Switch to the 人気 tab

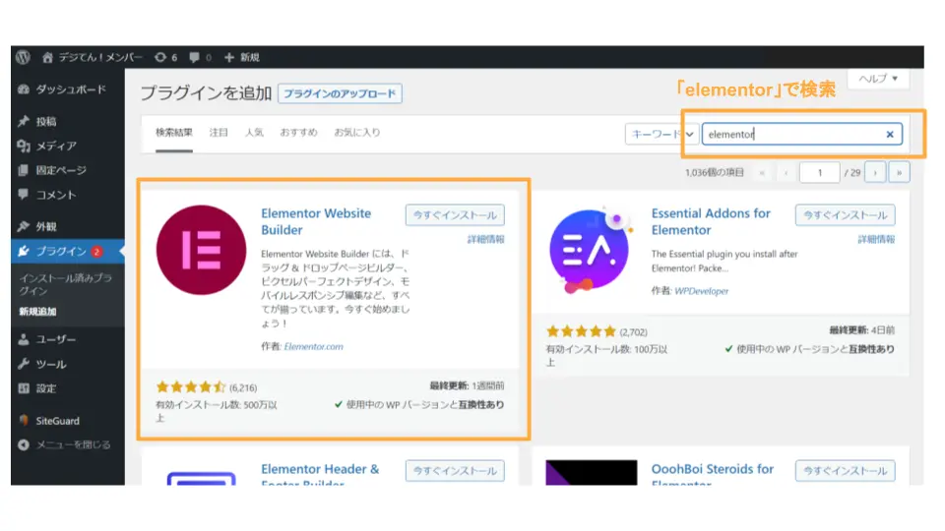[x=254, y=133]
